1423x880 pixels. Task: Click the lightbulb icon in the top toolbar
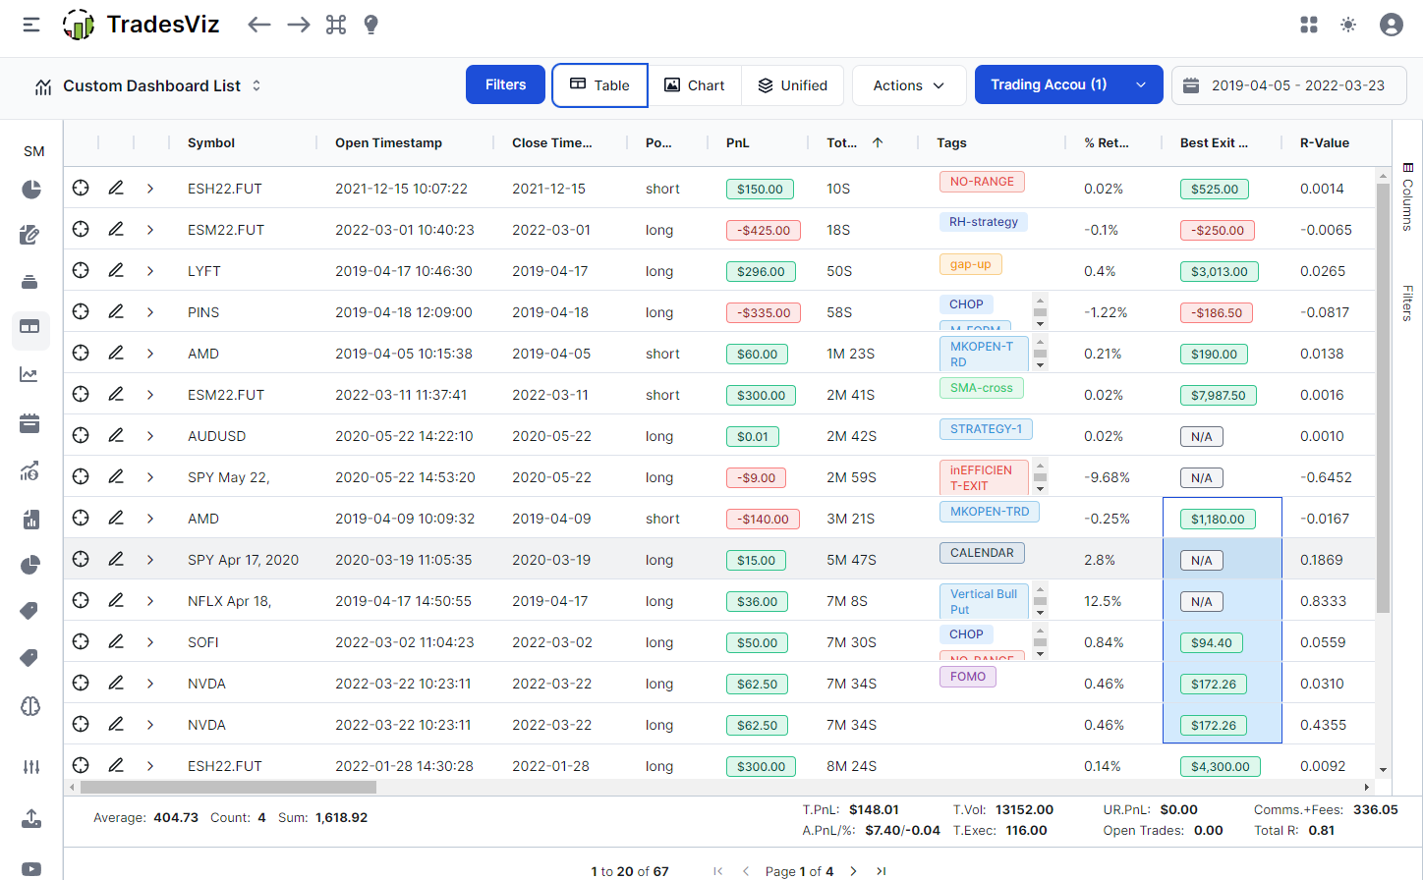pos(370,25)
